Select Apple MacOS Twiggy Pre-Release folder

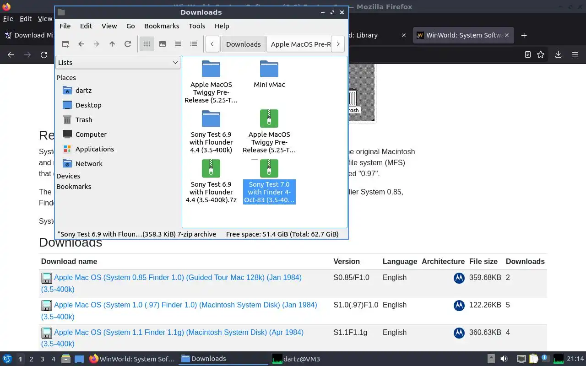click(211, 81)
